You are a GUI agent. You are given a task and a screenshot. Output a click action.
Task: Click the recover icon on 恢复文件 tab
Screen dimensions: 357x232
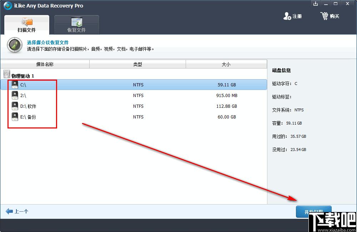76,22
